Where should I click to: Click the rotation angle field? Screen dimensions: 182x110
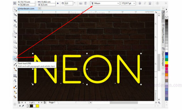pos(69,3)
